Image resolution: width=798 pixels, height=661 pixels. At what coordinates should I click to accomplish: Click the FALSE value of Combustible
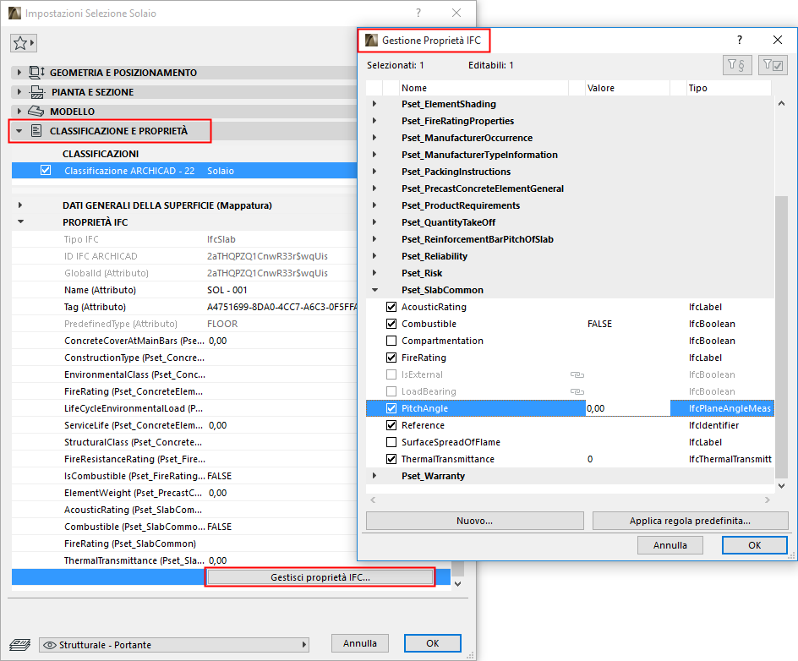pyautogui.click(x=599, y=324)
